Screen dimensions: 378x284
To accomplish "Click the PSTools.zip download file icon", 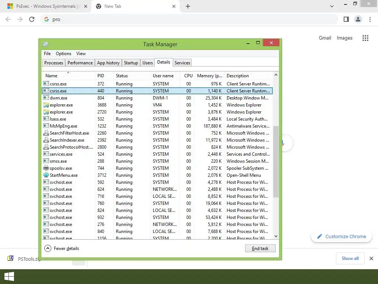I will pyautogui.click(x=10, y=258).
